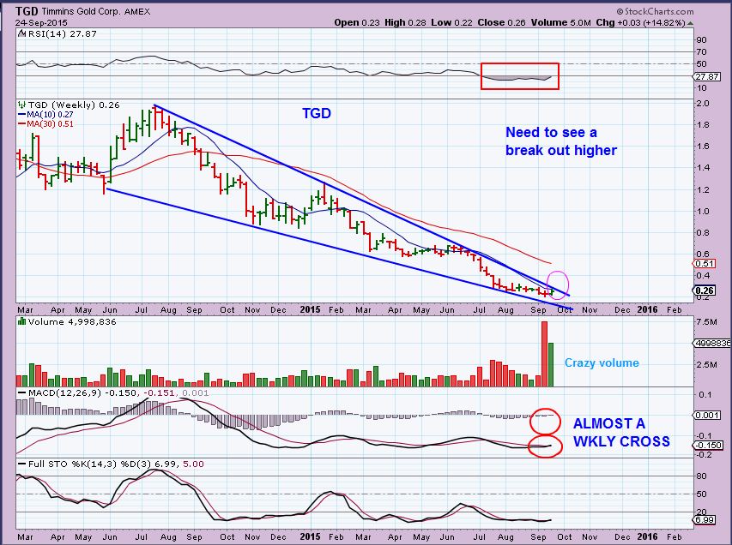Click the 2.5M volume axis label

[707, 364]
